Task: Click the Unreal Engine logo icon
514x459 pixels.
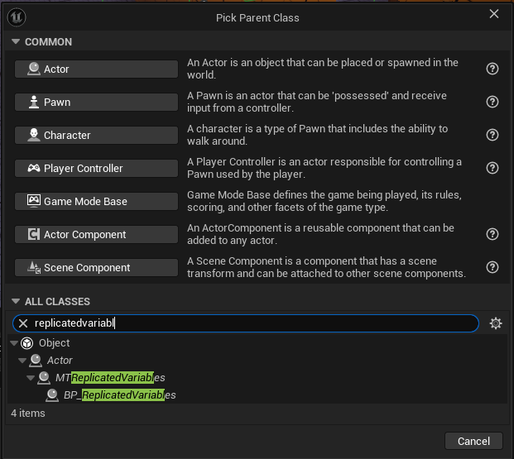Action: pos(17,17)
